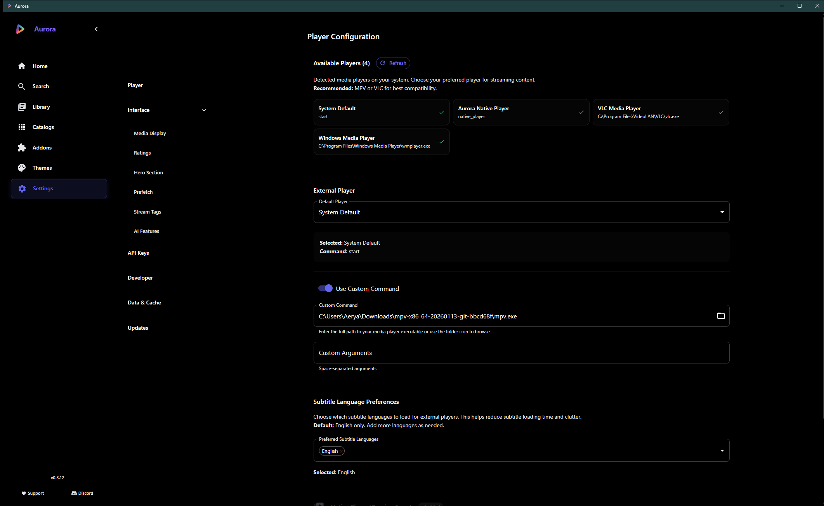Click folder icon to browse executable
Screen dimensions: 824x506
pyautogui.click(x=721, y=316)
